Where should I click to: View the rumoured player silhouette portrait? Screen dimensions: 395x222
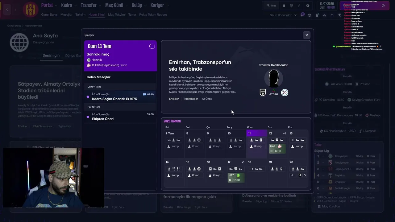pyautogui.click(x=274, y=79)
